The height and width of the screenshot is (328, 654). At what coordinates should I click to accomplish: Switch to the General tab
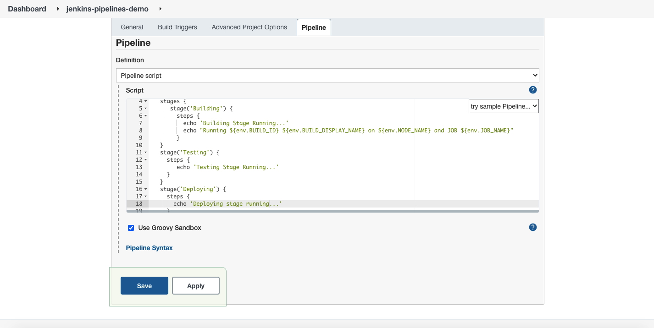[132, 27]
